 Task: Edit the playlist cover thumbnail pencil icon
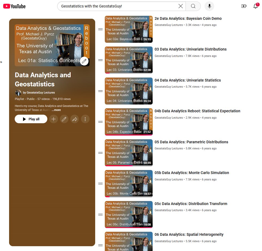click(84, 61)
